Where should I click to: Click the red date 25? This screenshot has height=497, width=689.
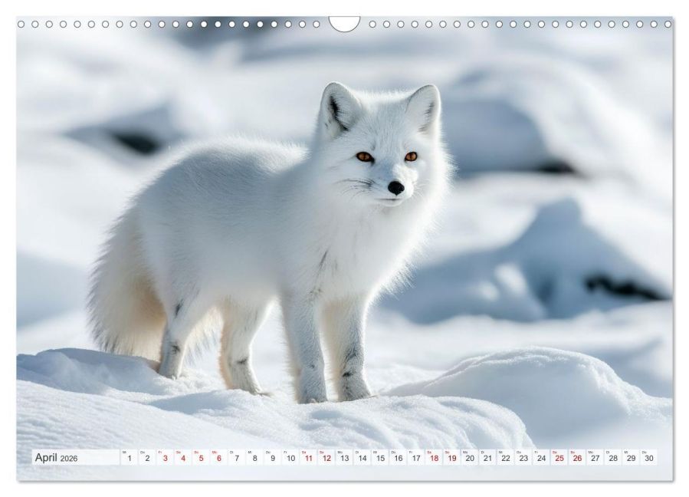point(559,458)
